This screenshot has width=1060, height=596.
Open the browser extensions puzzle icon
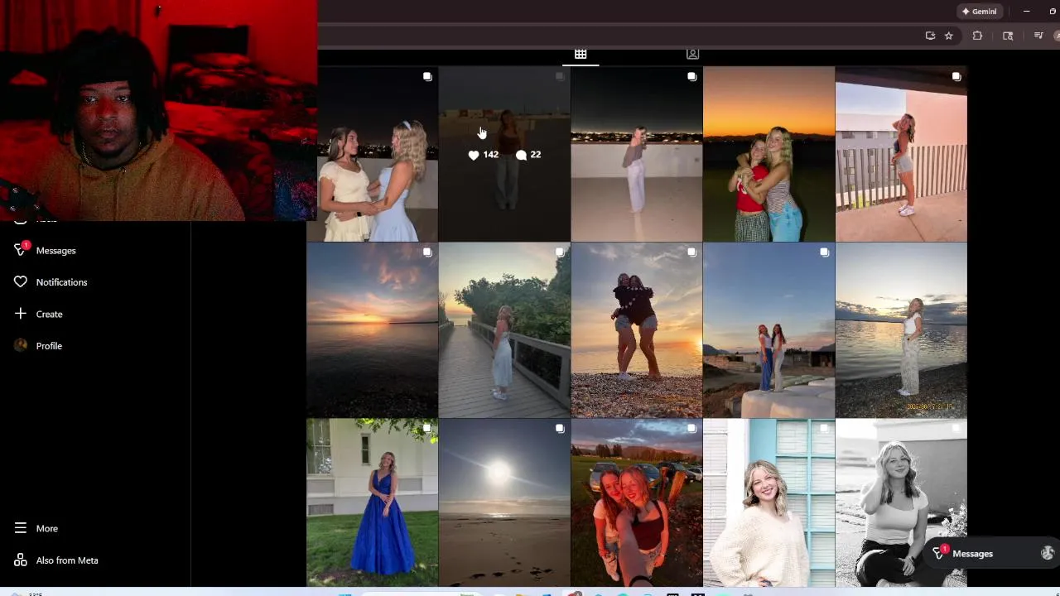click(x=977, y=36)
